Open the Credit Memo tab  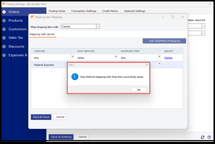pos(110,11)
